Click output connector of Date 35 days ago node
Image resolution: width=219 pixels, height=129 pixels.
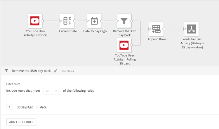pos(102,21)
